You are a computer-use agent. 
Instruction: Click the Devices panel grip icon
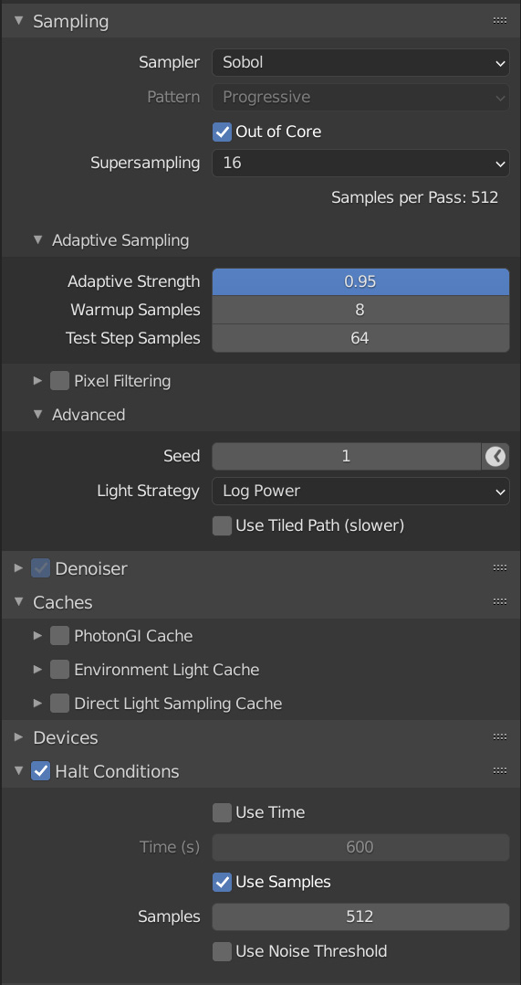tap(500, 736)
